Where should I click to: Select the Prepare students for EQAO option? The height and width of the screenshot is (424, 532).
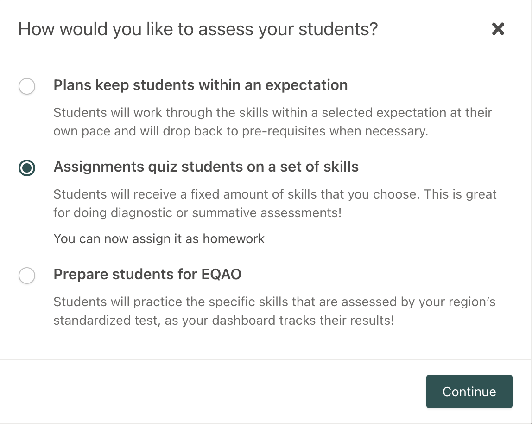[x=27, y=276]
